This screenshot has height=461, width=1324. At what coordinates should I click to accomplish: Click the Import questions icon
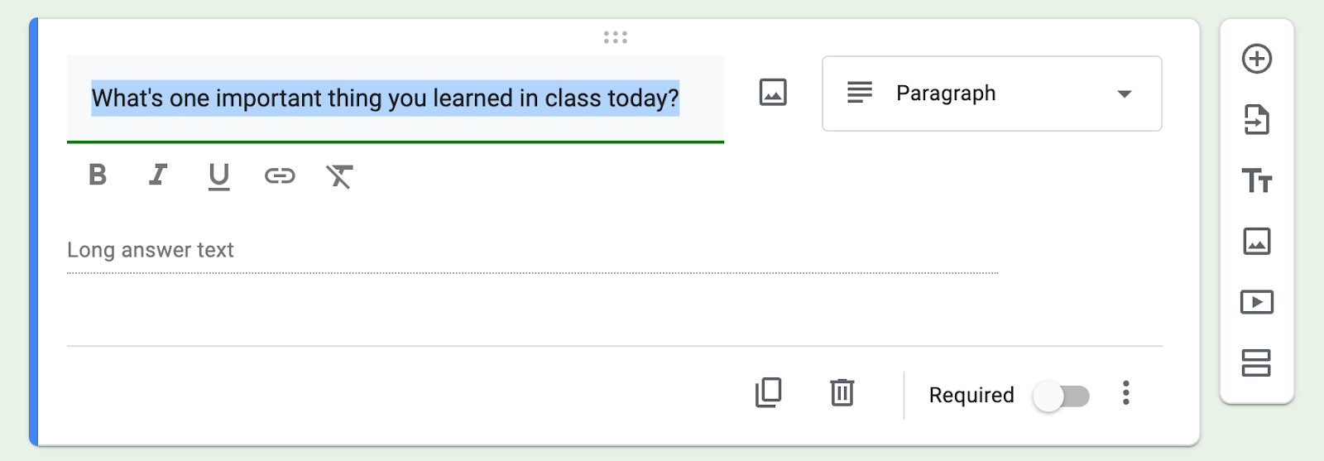[x=1256, y=120]
